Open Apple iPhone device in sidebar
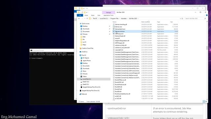This screenshot has width=211, height=119. coord(86,60)
